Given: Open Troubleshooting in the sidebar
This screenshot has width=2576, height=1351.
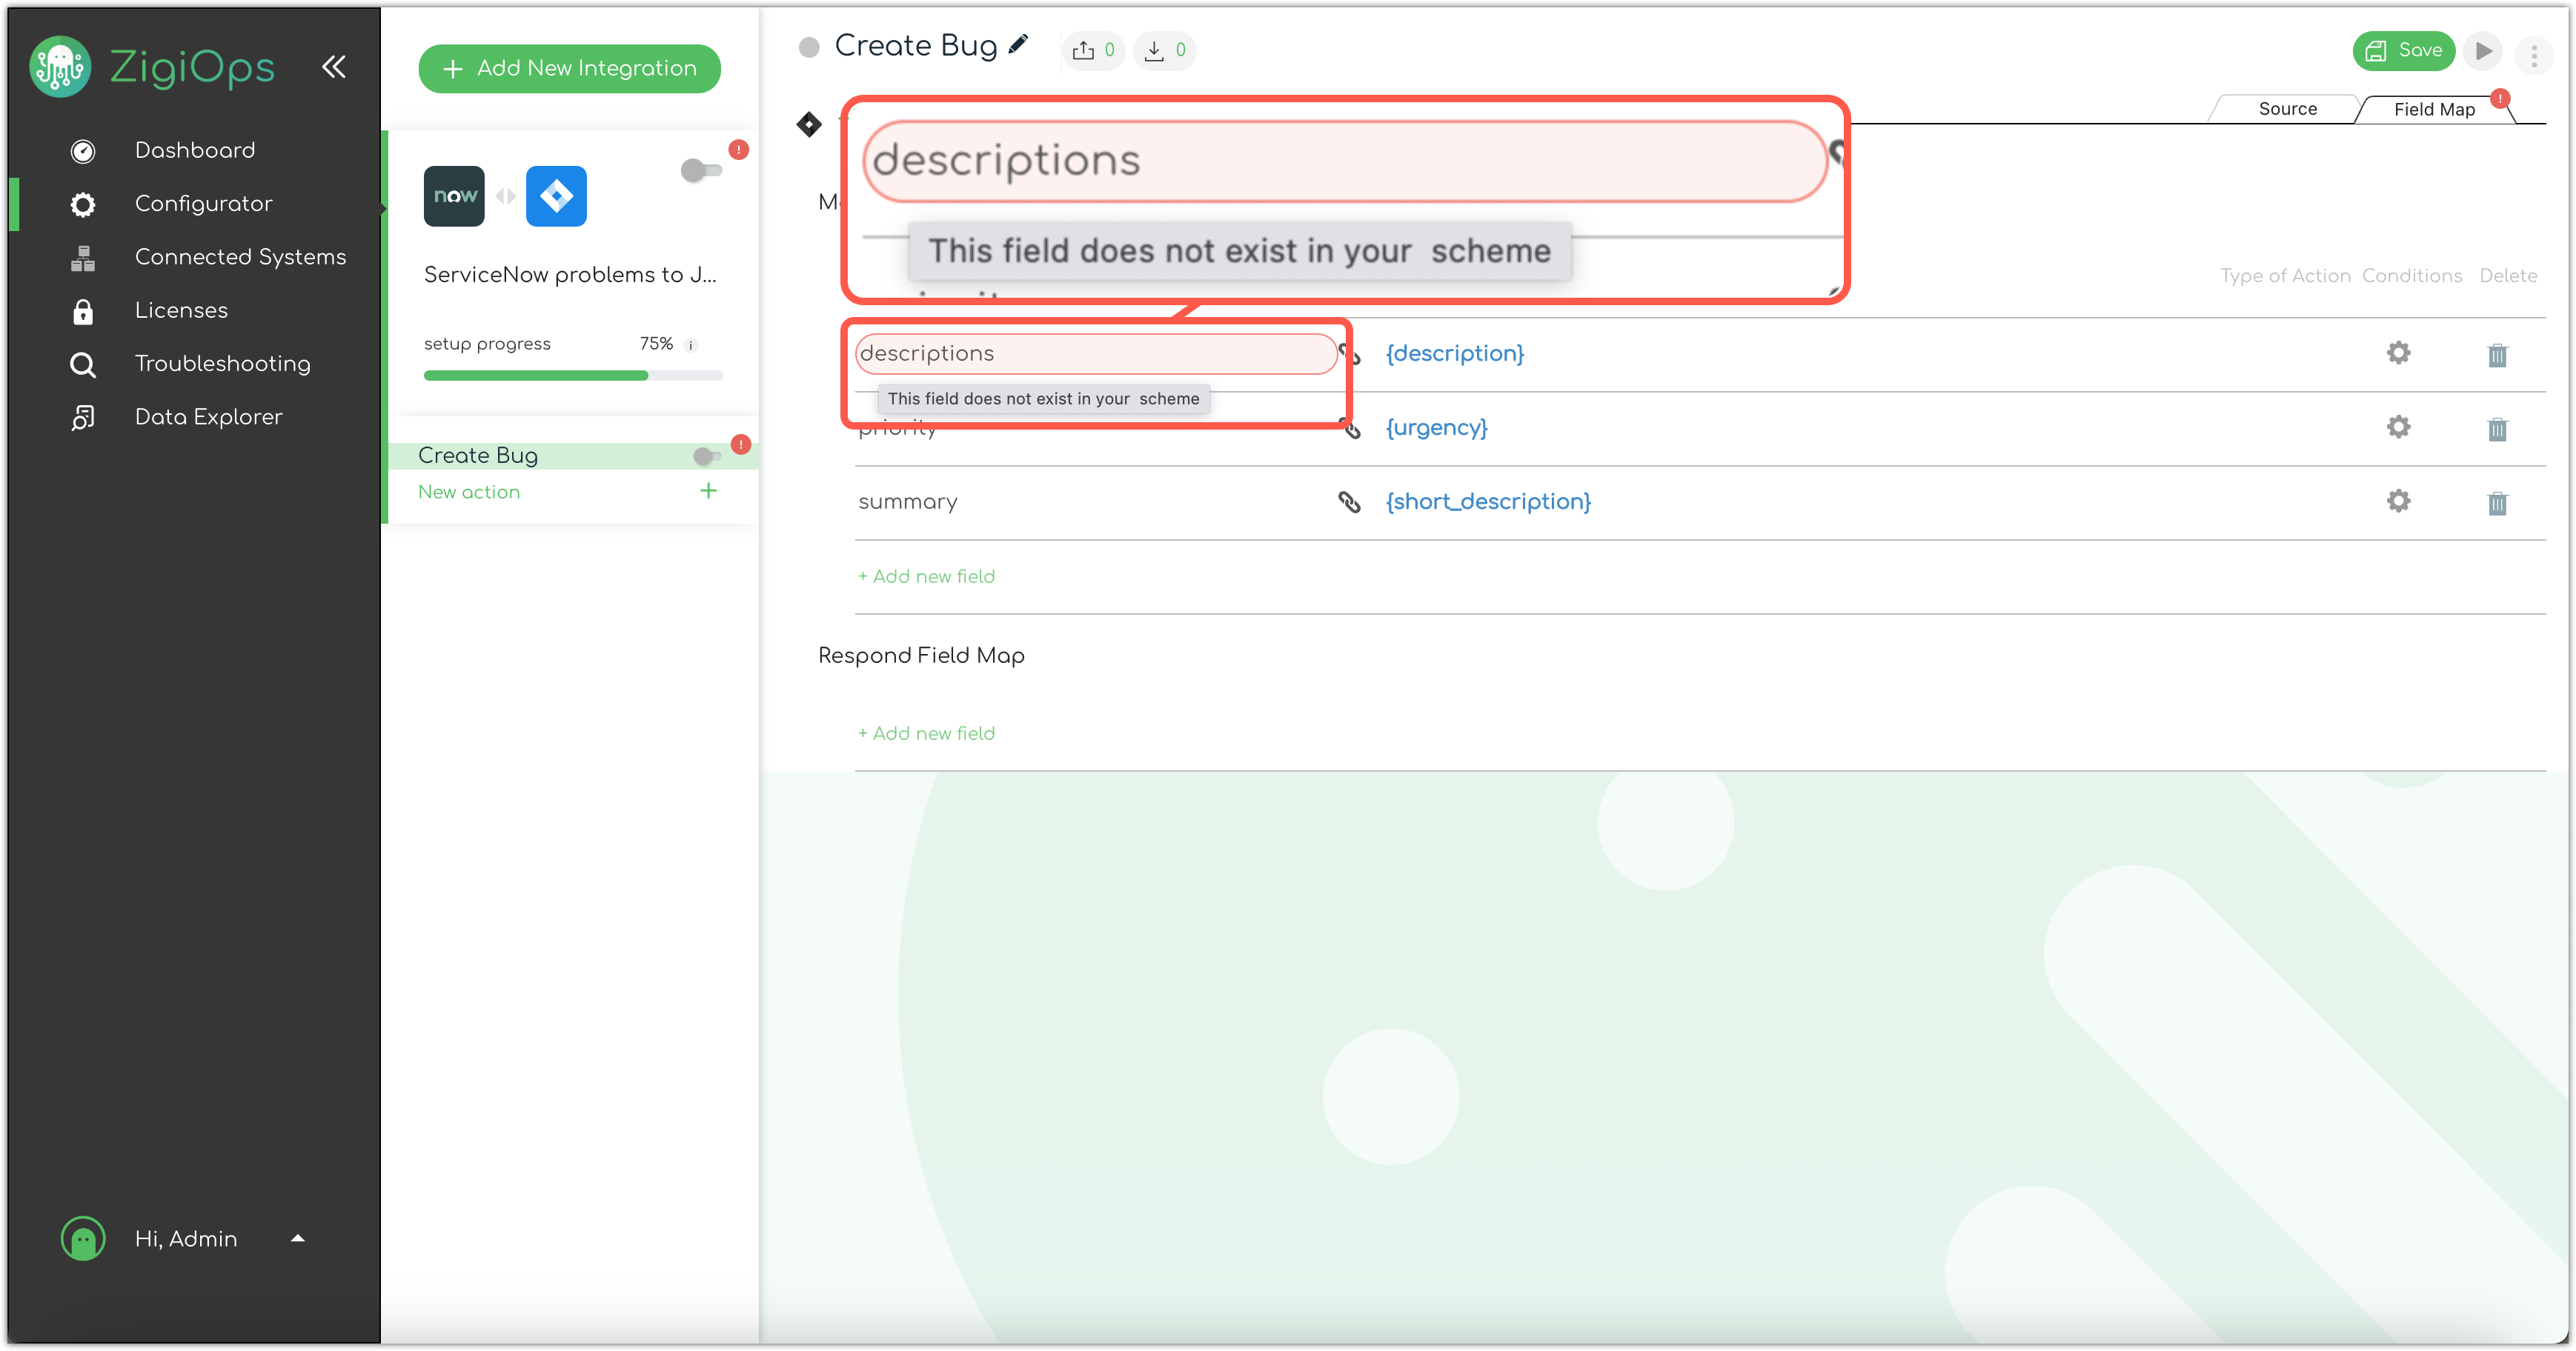Looking at the screenshot, I should pyautogui.click(x=222, y=364).
